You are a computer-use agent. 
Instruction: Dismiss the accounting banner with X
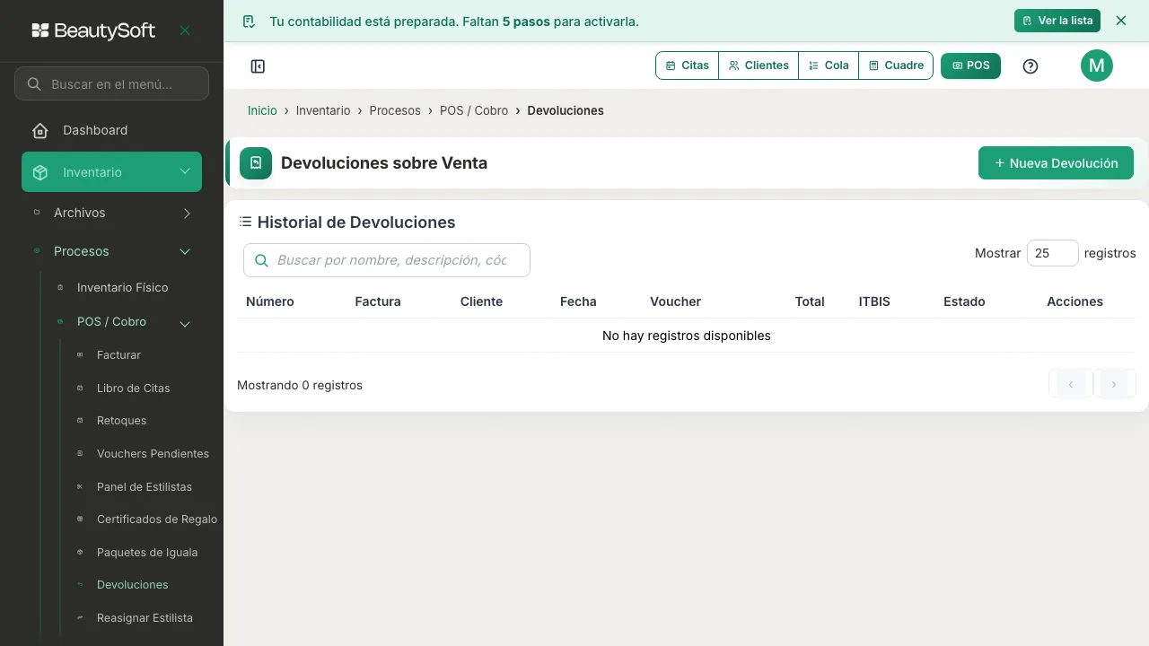(x=1121, y=21)
